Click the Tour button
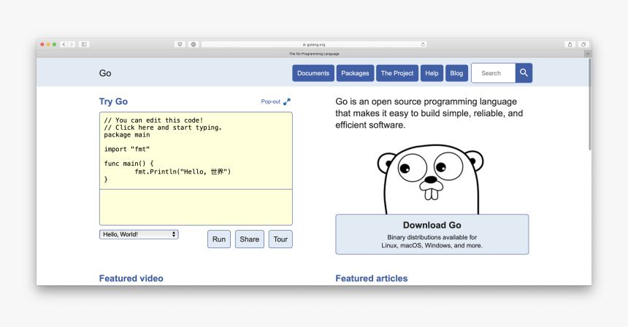Image resolution: width=628 pixels, height=327 pixels. point(280,239)
